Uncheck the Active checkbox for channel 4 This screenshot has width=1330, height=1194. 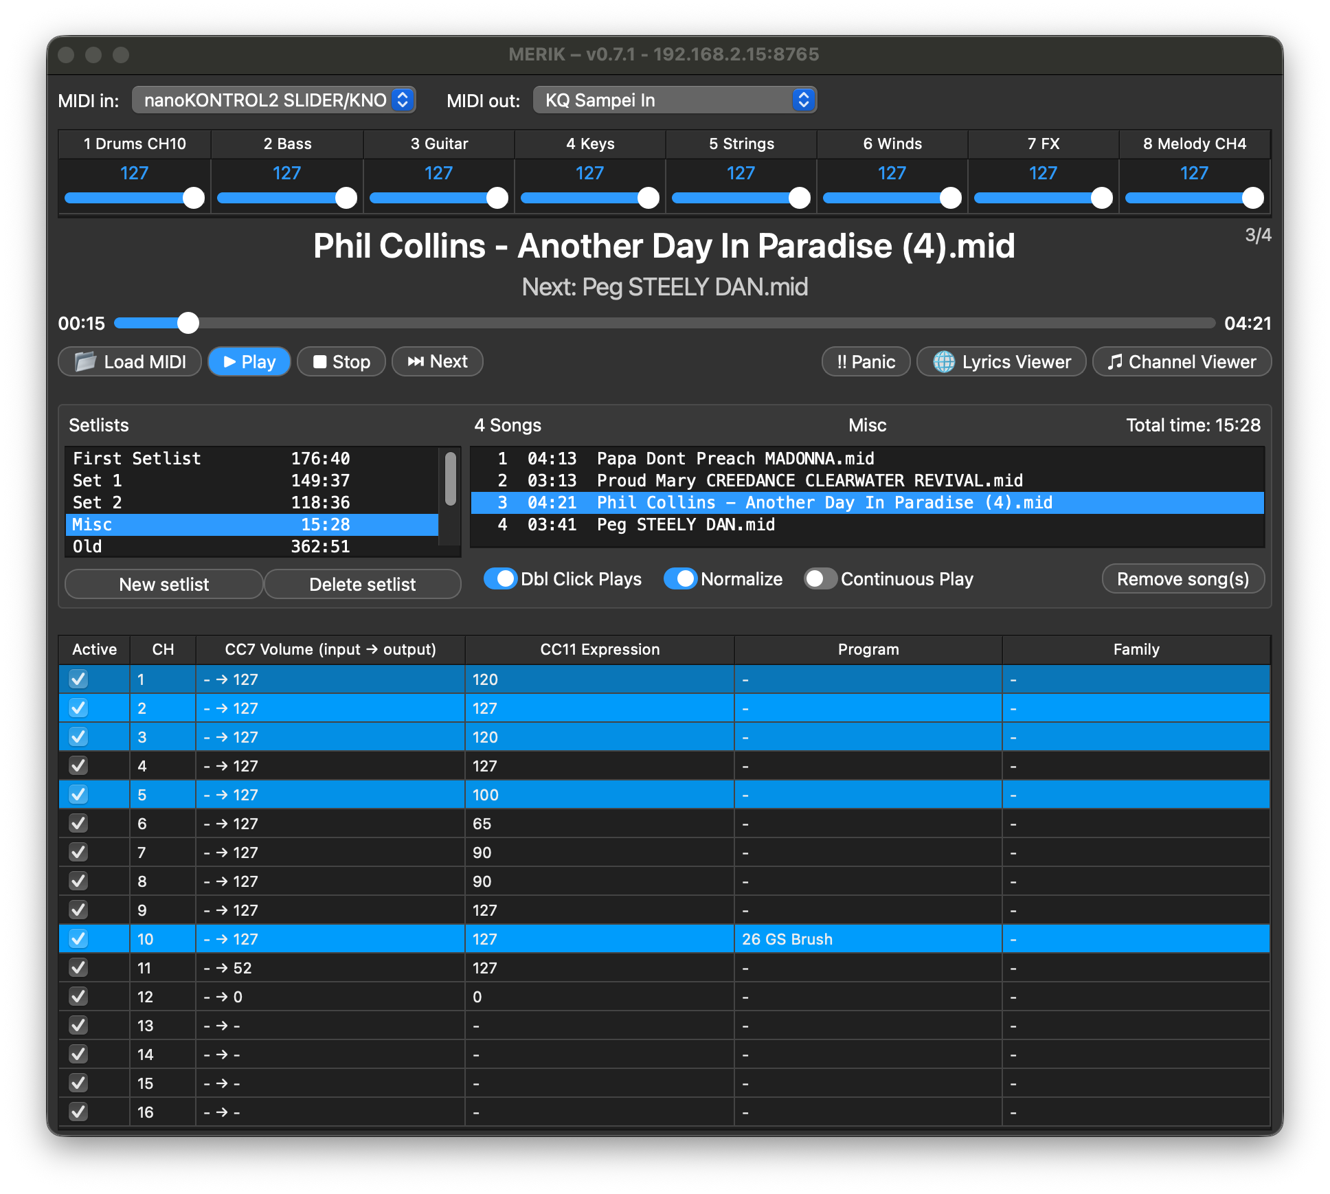point(78,765)
